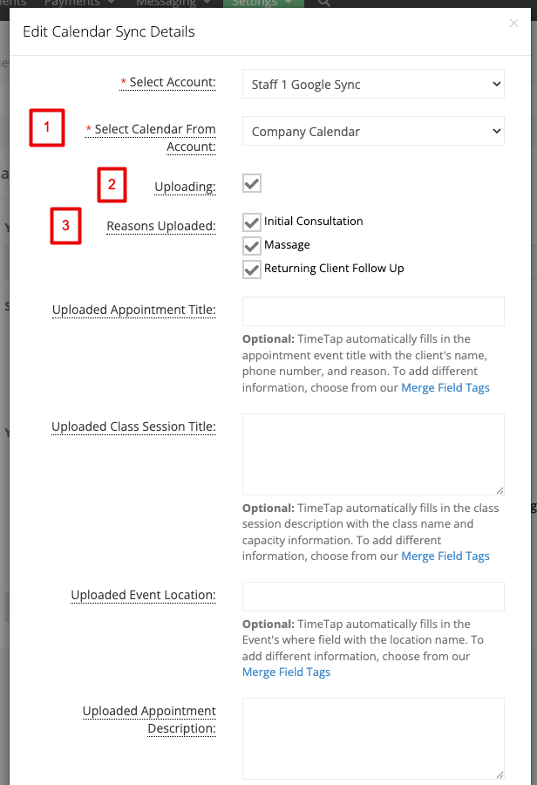Expand the Company Calendar dropdown
Viewport: 537px width, 785px height.
click(x=373, y=131)
